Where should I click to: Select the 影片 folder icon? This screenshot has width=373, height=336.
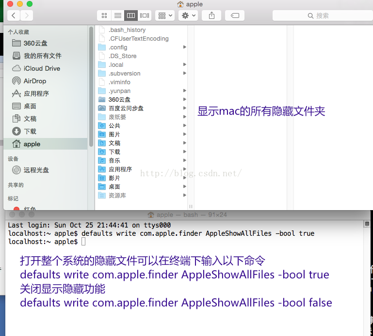[x=102, y=178]
